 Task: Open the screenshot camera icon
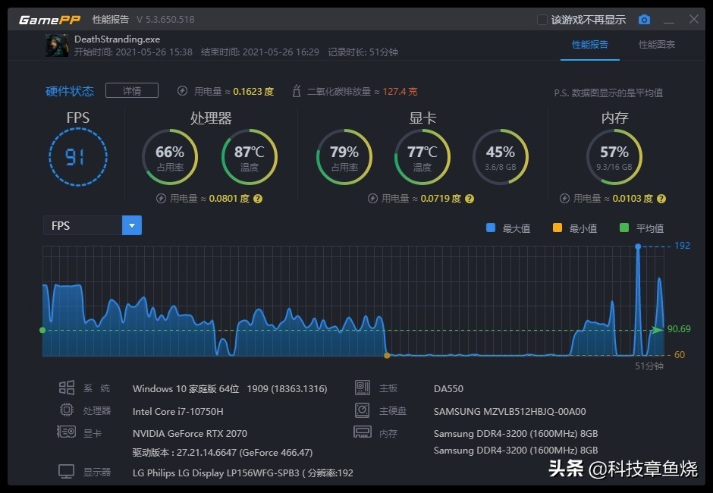tap(644, 19)
